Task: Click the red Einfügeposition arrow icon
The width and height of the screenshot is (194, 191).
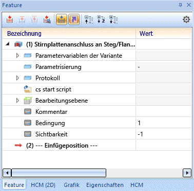Action: point(18,145)
